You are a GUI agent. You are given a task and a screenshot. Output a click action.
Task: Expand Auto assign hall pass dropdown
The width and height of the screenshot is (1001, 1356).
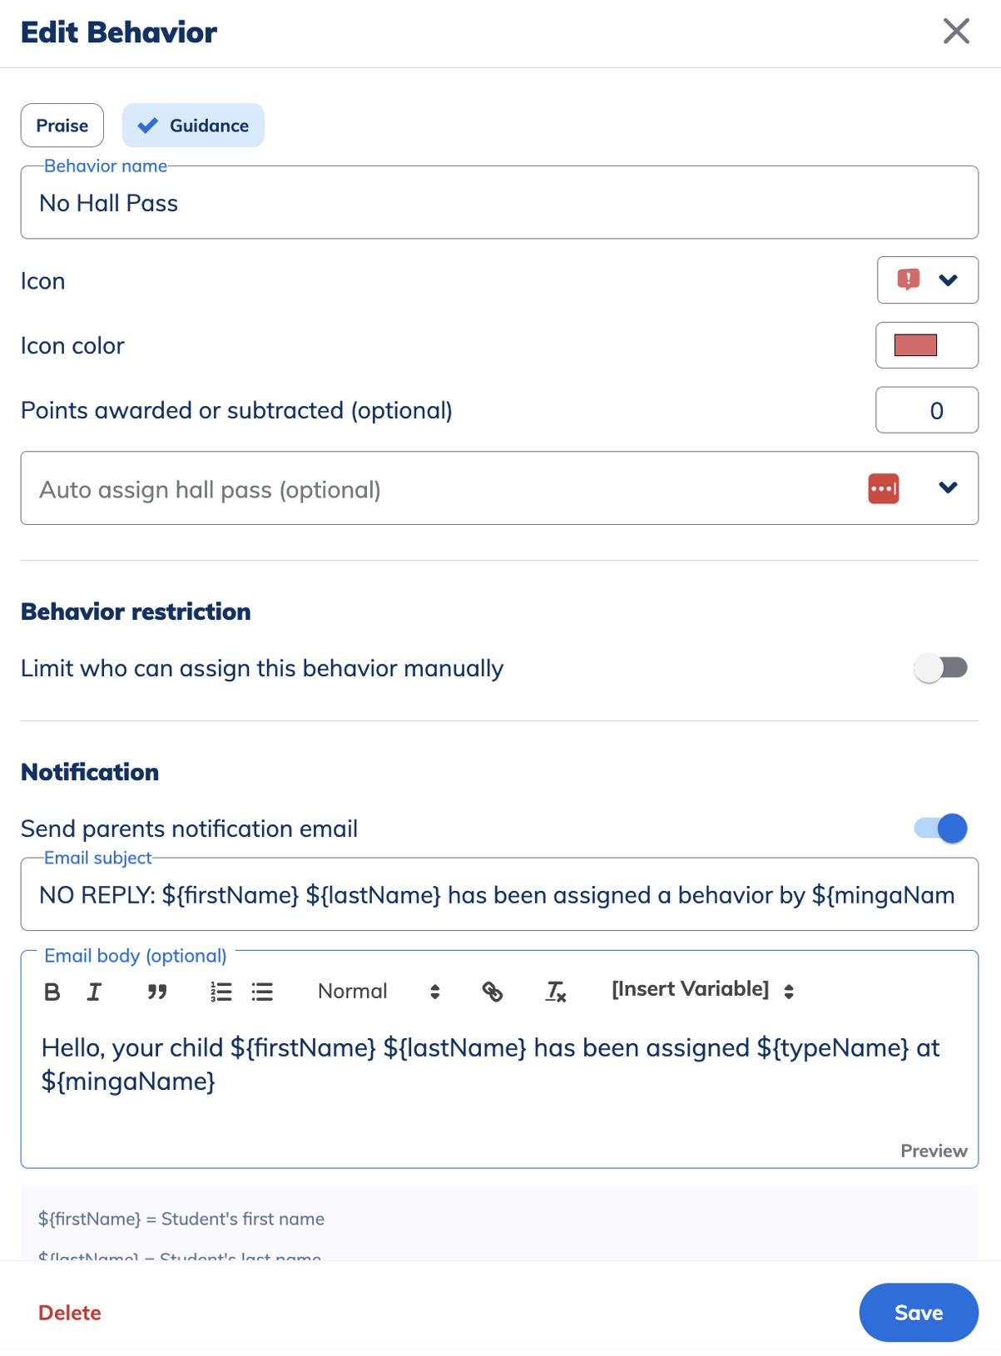pyautogui.click(x=948, y=488)
